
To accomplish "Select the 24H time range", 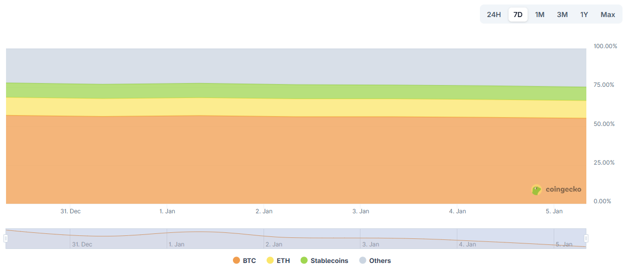I will pos(493,15).
